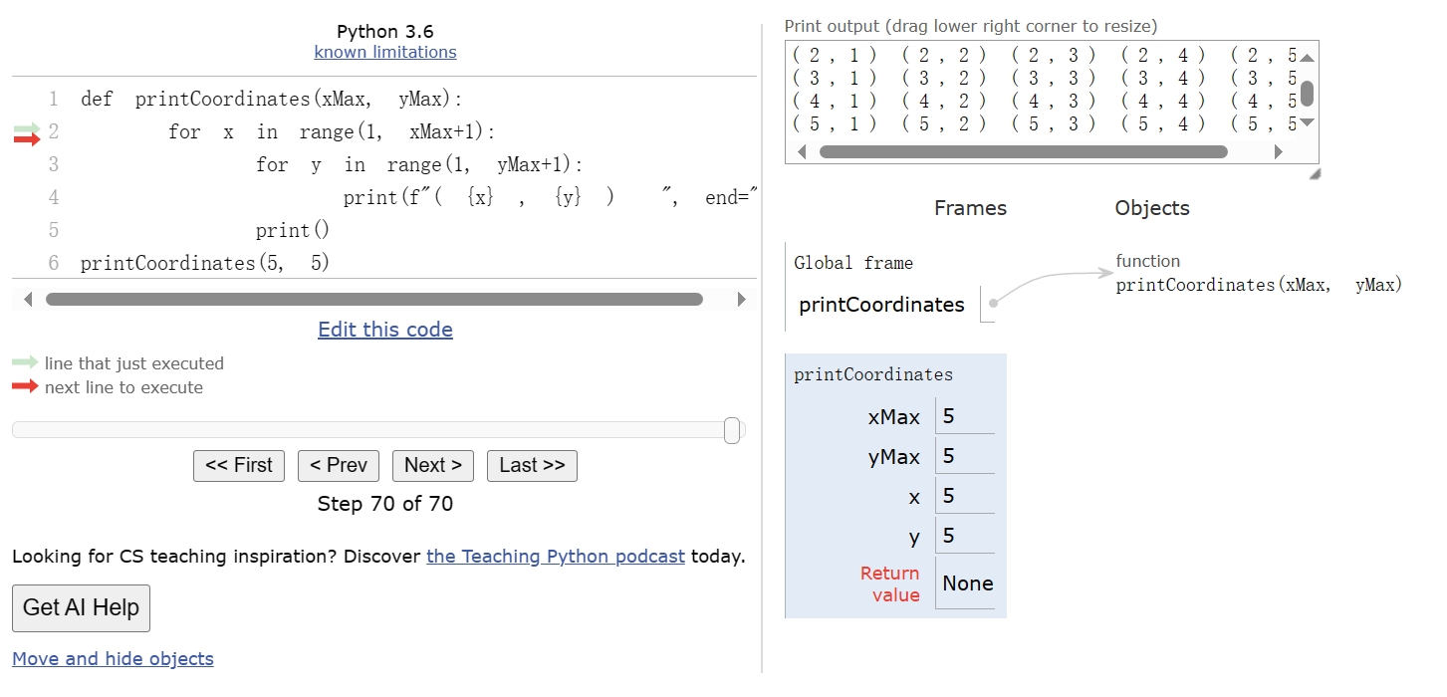Advance with the Next > button
This screenshot has width=1447, height=697.
point(433,466)
